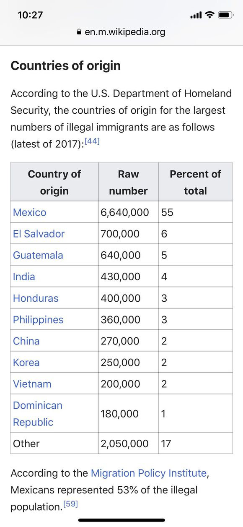Tap the Wi-Fi status icon
243x527 pixels.
209,15
